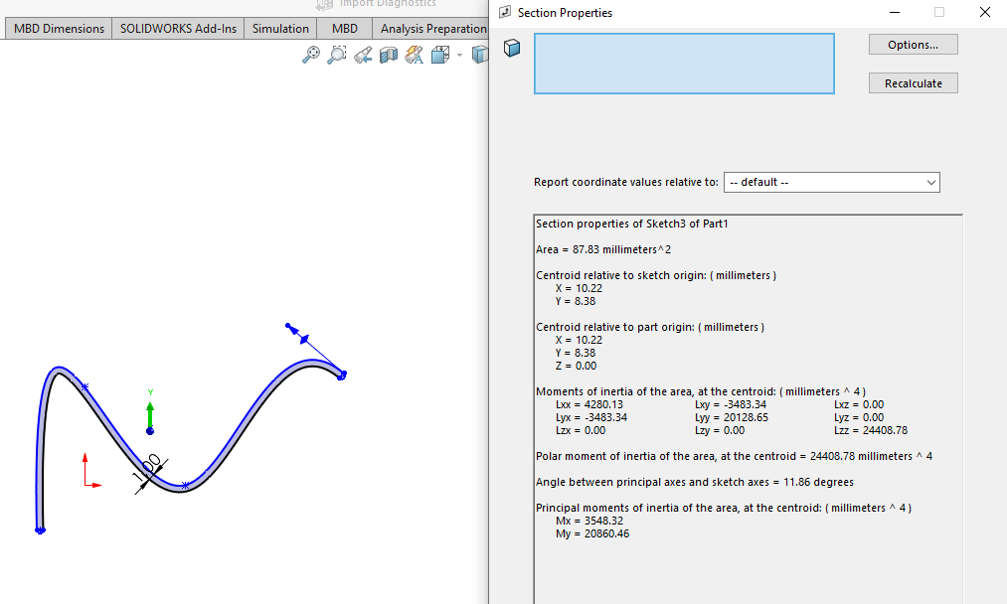This screenshot has width=1007, height=604.
Task: Open the coordinate system '-- default --' dropdown
Action: click(x=831, y=183)
